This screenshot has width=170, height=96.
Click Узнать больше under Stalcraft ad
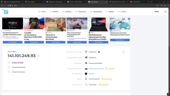pyautogui.click(x=12, y=42)
